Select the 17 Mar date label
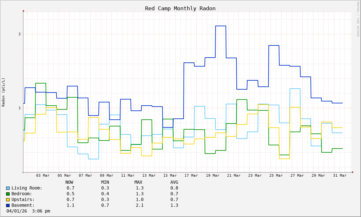This screenshot has width=361, height=217. click(191, 175)
